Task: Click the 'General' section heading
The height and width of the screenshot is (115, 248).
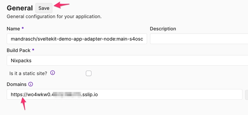Action: coord(20,8)
